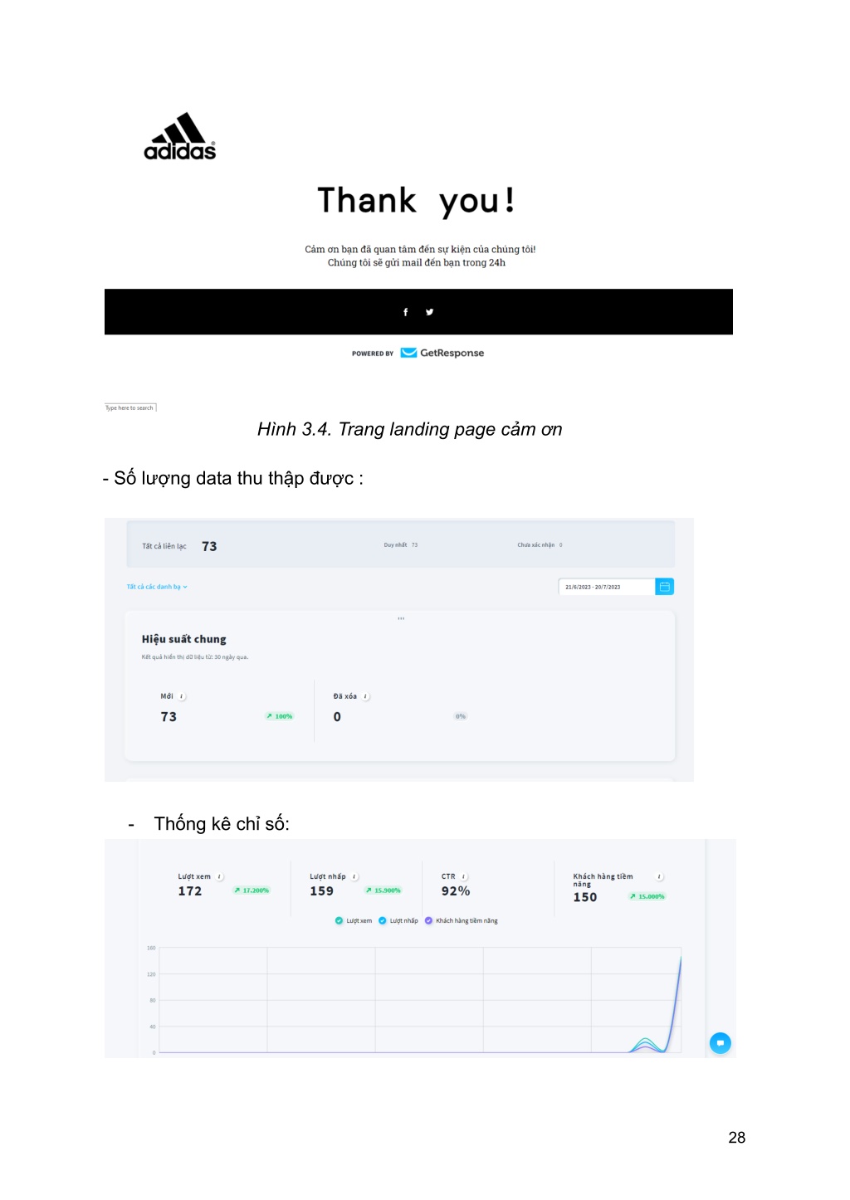Click info icon next to Đã xóa
850x1200 pixels.
pos(366,697)
